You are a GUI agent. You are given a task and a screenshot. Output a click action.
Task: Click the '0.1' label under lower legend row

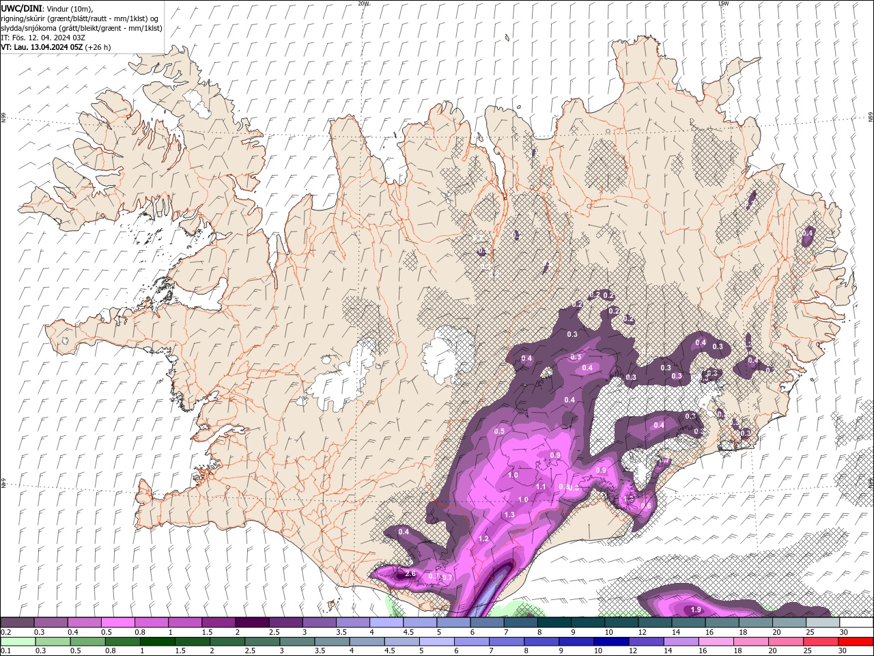[5, 651]
